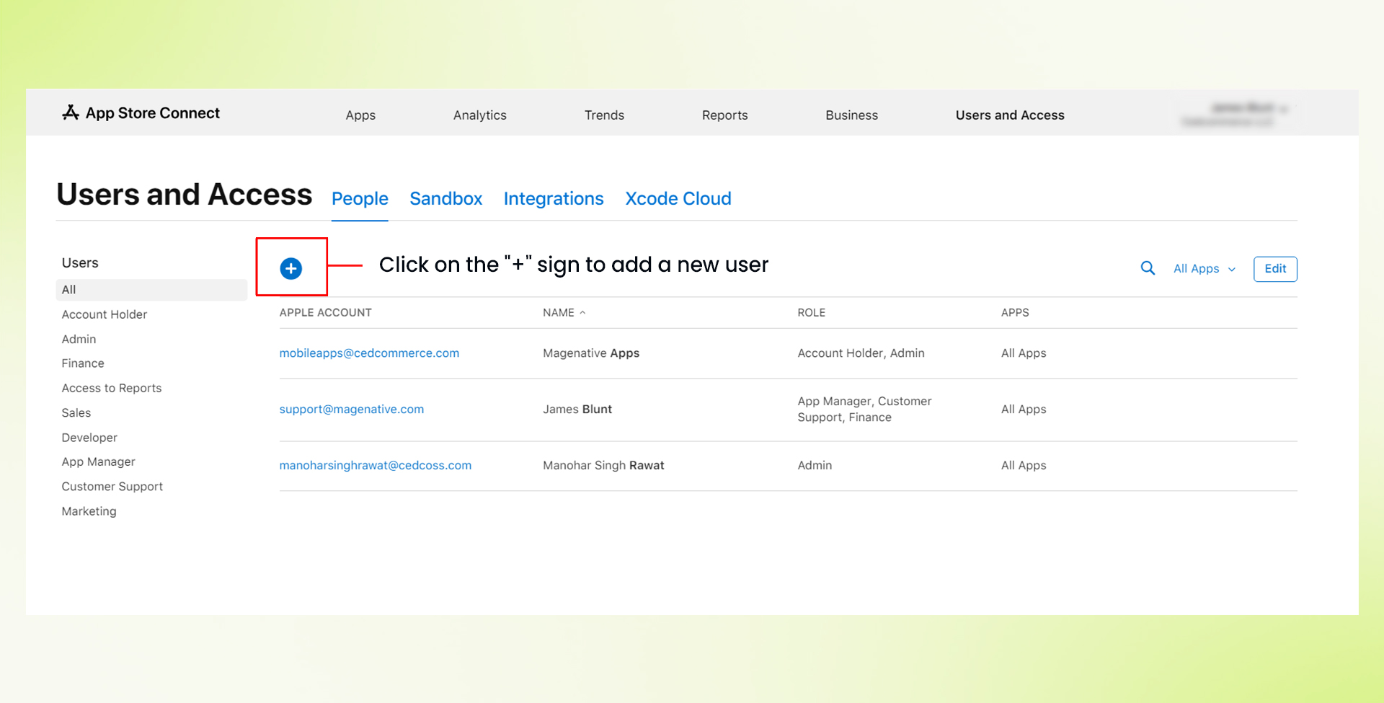
Task: Open support@magenative.com account link
Action: (x=352, y=410)
